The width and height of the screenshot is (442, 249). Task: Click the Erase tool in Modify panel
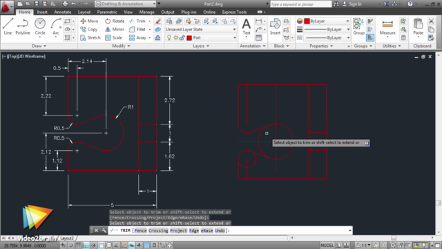(158, 21)
